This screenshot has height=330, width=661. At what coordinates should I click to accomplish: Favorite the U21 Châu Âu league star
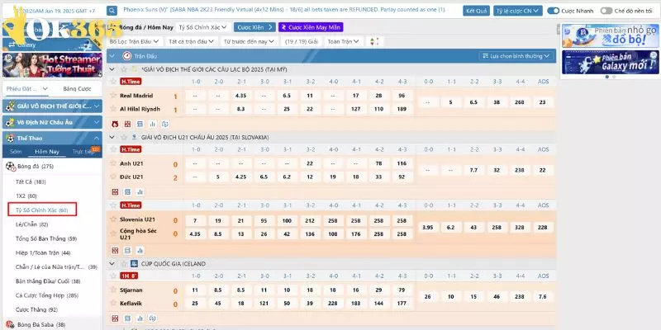pyautogui.click(x=123, y=137)
